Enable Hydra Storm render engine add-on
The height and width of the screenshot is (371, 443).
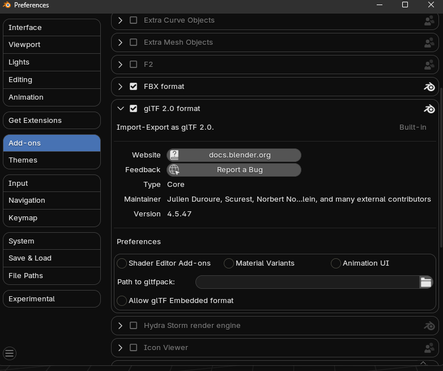pos(133,326)
